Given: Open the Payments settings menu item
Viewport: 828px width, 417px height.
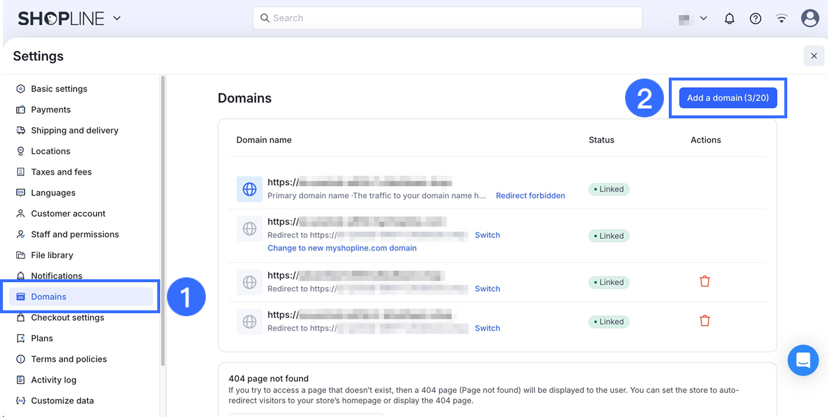Looking at the screenshot, I should click(x=50, y=110).
